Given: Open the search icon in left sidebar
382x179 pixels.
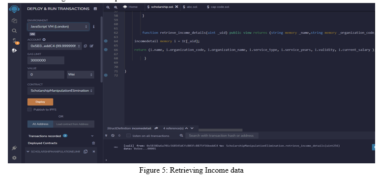Looking at the screenshot, I should click(14, 30).
